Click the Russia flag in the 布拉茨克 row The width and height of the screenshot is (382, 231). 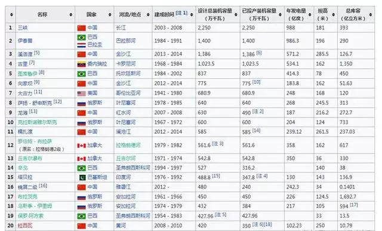(81, 197)
